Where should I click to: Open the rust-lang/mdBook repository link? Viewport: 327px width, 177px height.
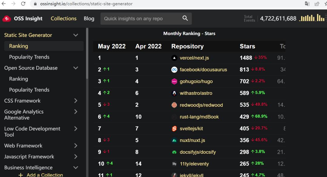[x=199, y=117]
